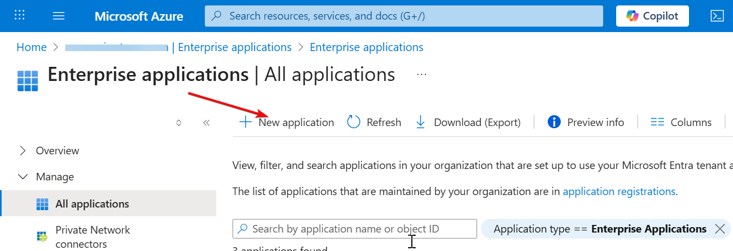Open the Azure apps grid launcher

click(20, 15)
